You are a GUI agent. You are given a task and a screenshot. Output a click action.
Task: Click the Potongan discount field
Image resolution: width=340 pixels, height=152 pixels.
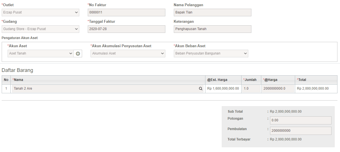pyautogui.click(x=301, y=120)
